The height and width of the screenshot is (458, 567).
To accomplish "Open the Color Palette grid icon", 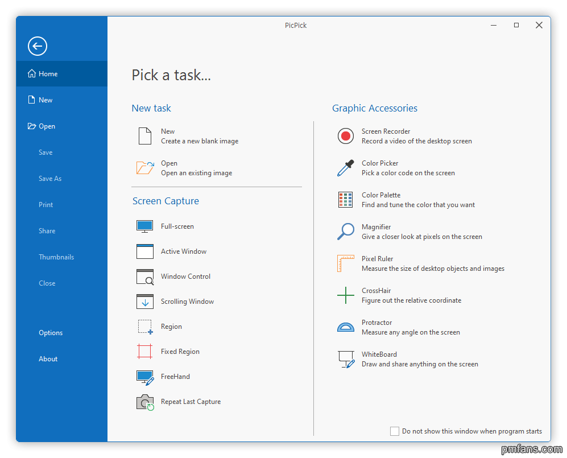I will coord(345,200).
